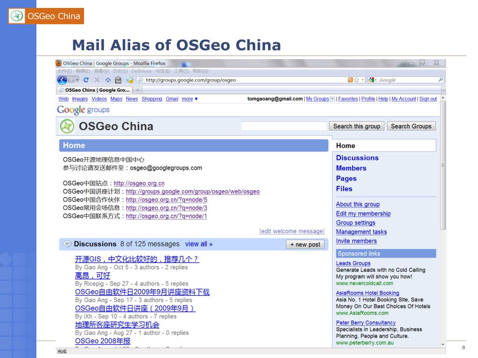Open the My Account link
The image size is (478, 358).
point(404,99)
